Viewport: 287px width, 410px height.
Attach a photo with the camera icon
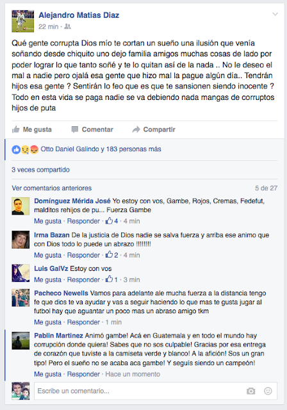pos(250,391)
